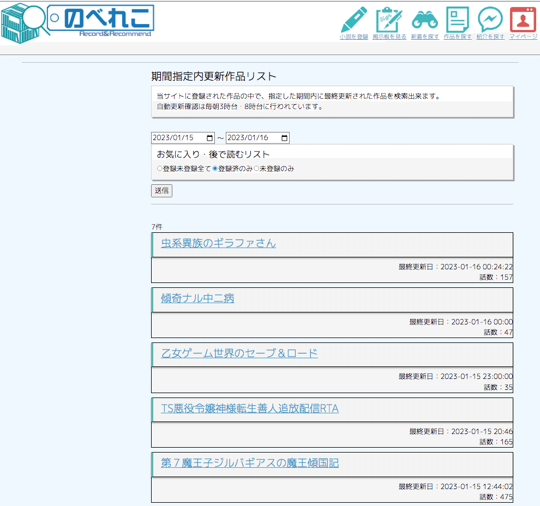The height and width of the screenshot is (506, 540).
Task: Open calendar picker for 2023/01/16 end date
Action: tap(285, 138)
